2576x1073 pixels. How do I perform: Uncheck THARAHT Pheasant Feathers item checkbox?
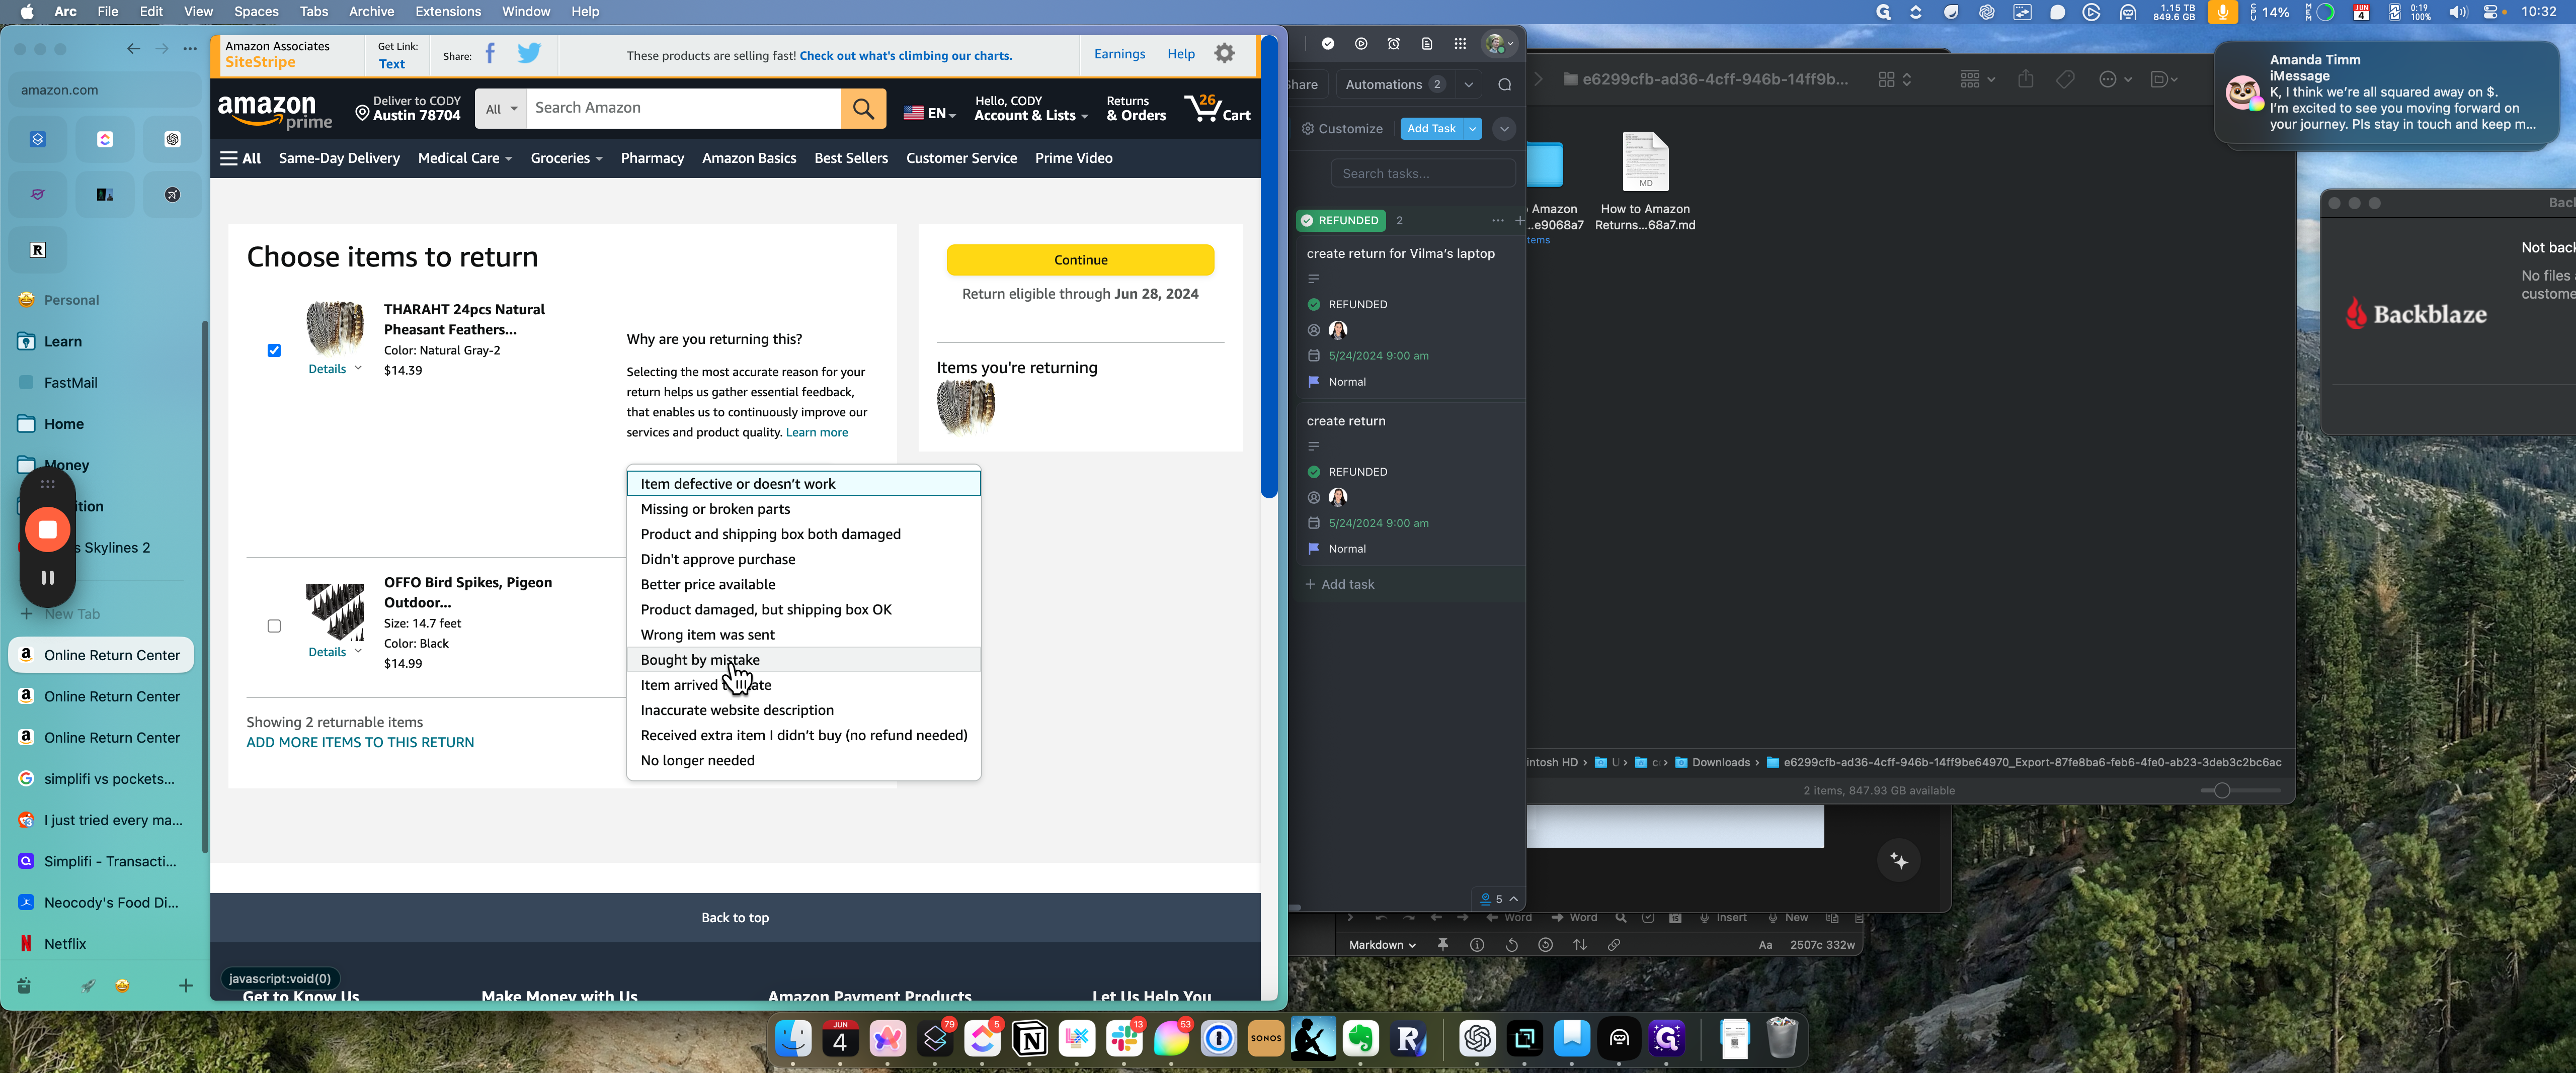point(274,350)
